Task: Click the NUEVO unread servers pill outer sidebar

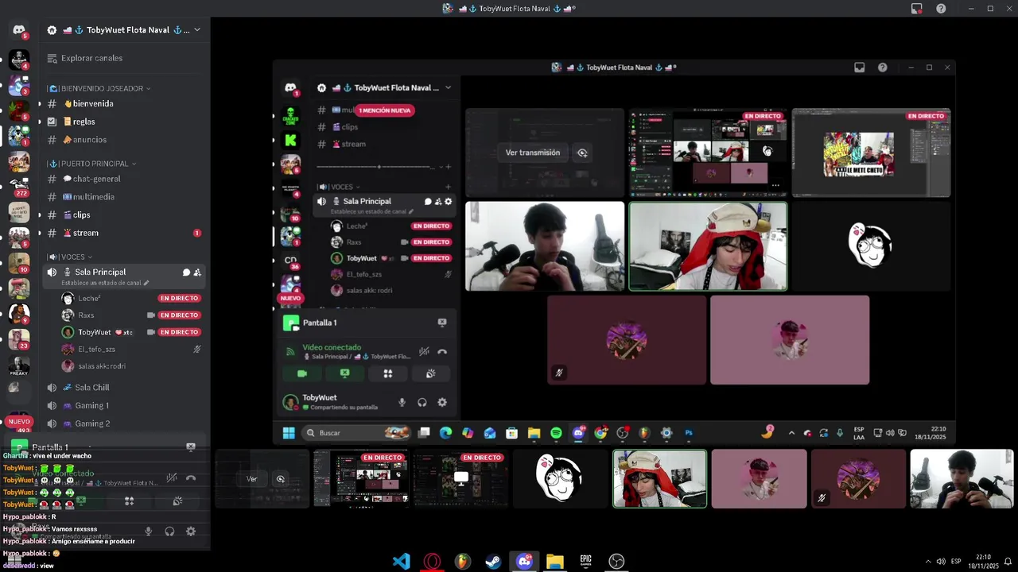Action: (x=19, y=422)
